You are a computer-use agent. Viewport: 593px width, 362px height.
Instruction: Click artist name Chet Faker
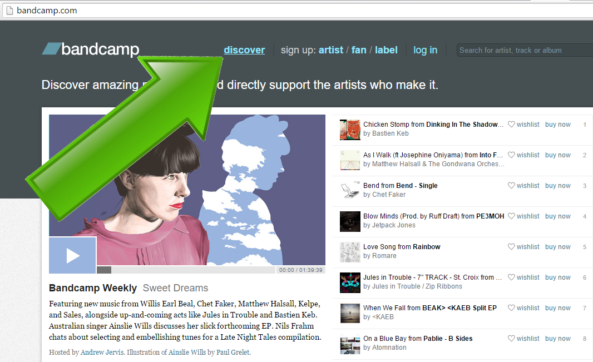(x=389, y=195)
